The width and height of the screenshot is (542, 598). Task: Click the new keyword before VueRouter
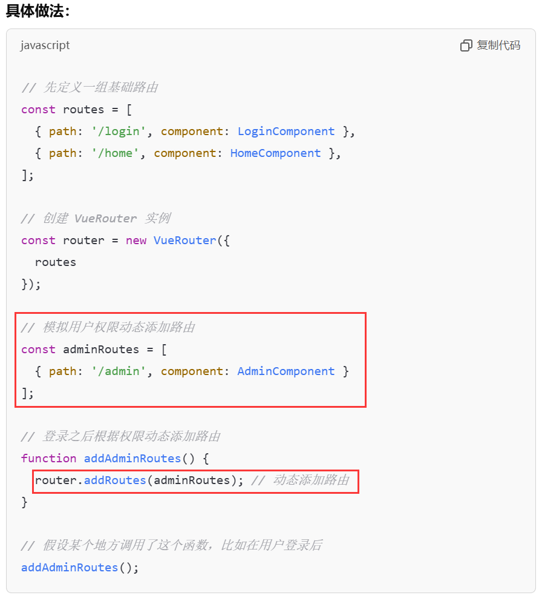136,241
